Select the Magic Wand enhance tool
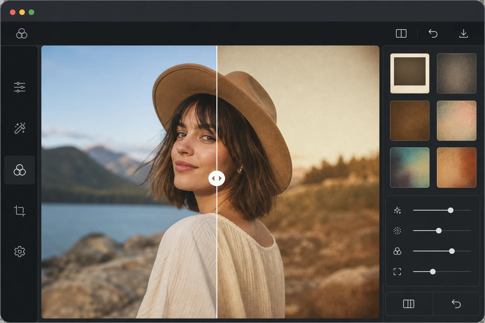The image size is (485, 323). (20, 128)
